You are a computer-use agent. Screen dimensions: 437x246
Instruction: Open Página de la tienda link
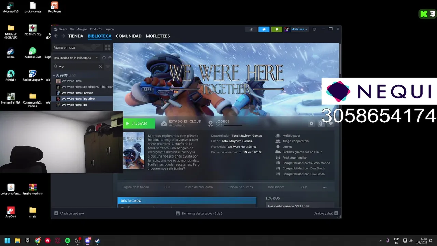click(x=136, y=187)
